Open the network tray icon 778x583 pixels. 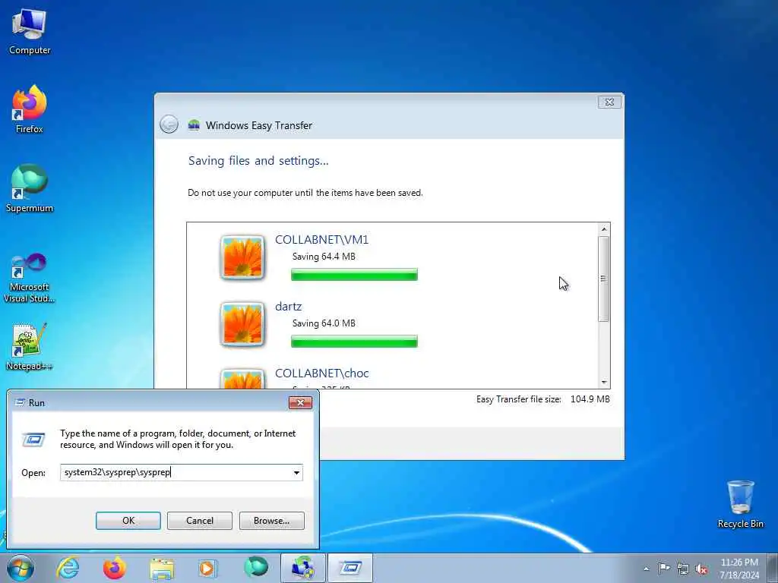[x=683, y=569]
